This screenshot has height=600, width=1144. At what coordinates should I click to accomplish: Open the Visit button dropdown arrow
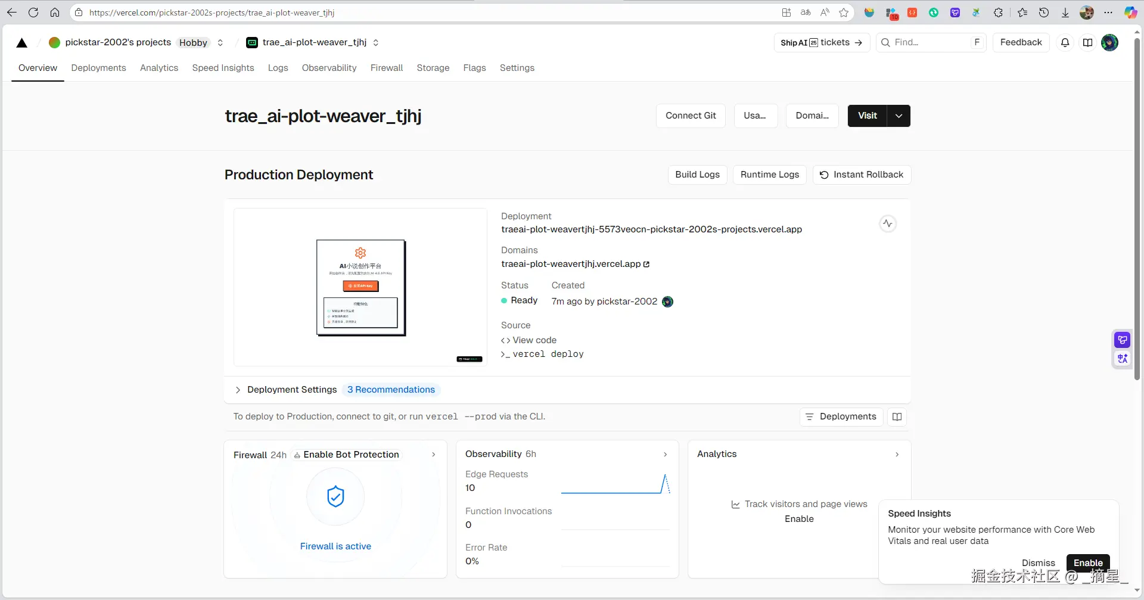899,116
